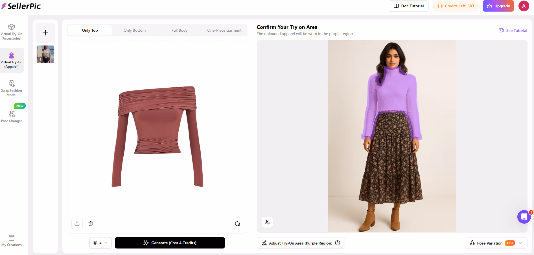Click the help icon beside Adjust Try-On Area
534x255 pixels.
click(338, 243)
